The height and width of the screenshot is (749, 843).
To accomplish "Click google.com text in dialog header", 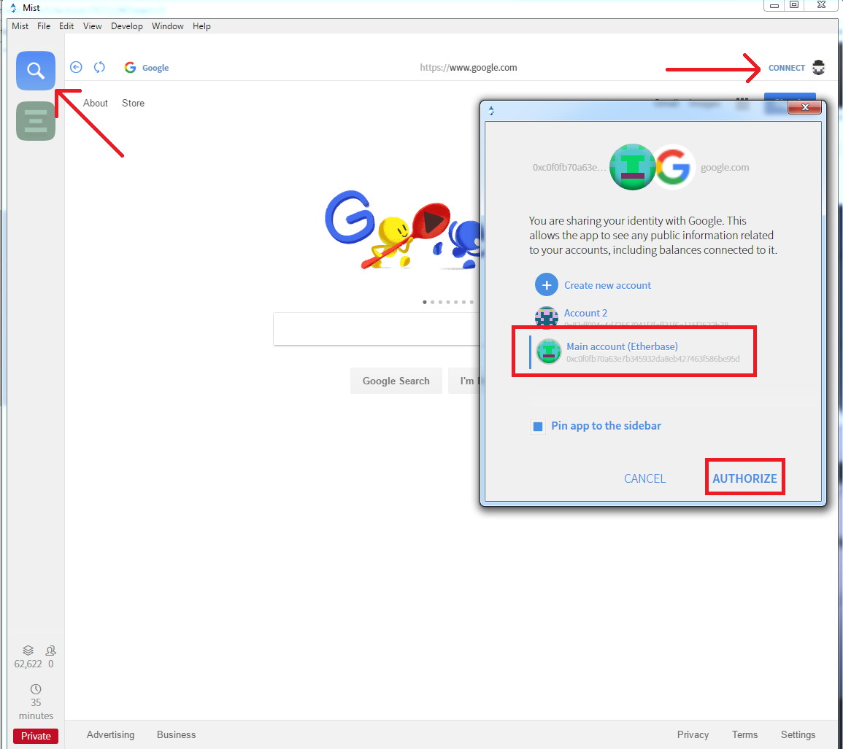I will click(724, 167).
